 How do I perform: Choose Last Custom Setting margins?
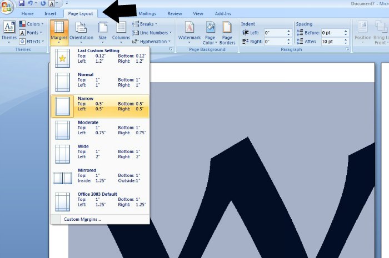100,58
